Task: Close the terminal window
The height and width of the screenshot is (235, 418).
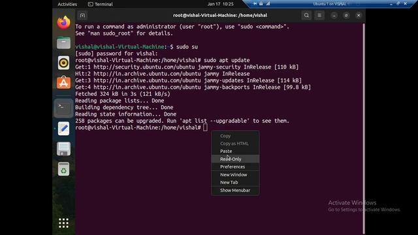Action: (x=359, y=16)
